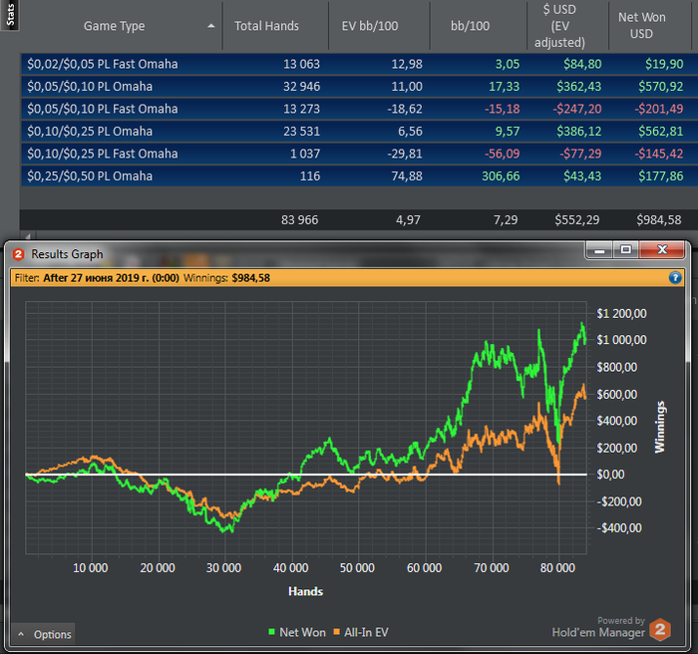The height and width of the screenshot is (654, 698).
Task: Expand the Options panel
Action: click(44, 634)
